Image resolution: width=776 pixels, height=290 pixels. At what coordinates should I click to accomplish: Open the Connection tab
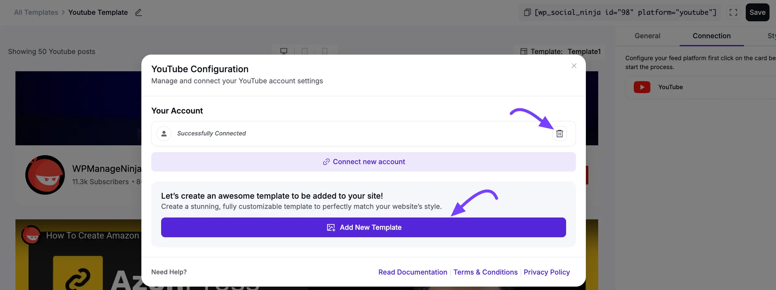point(711,36)
